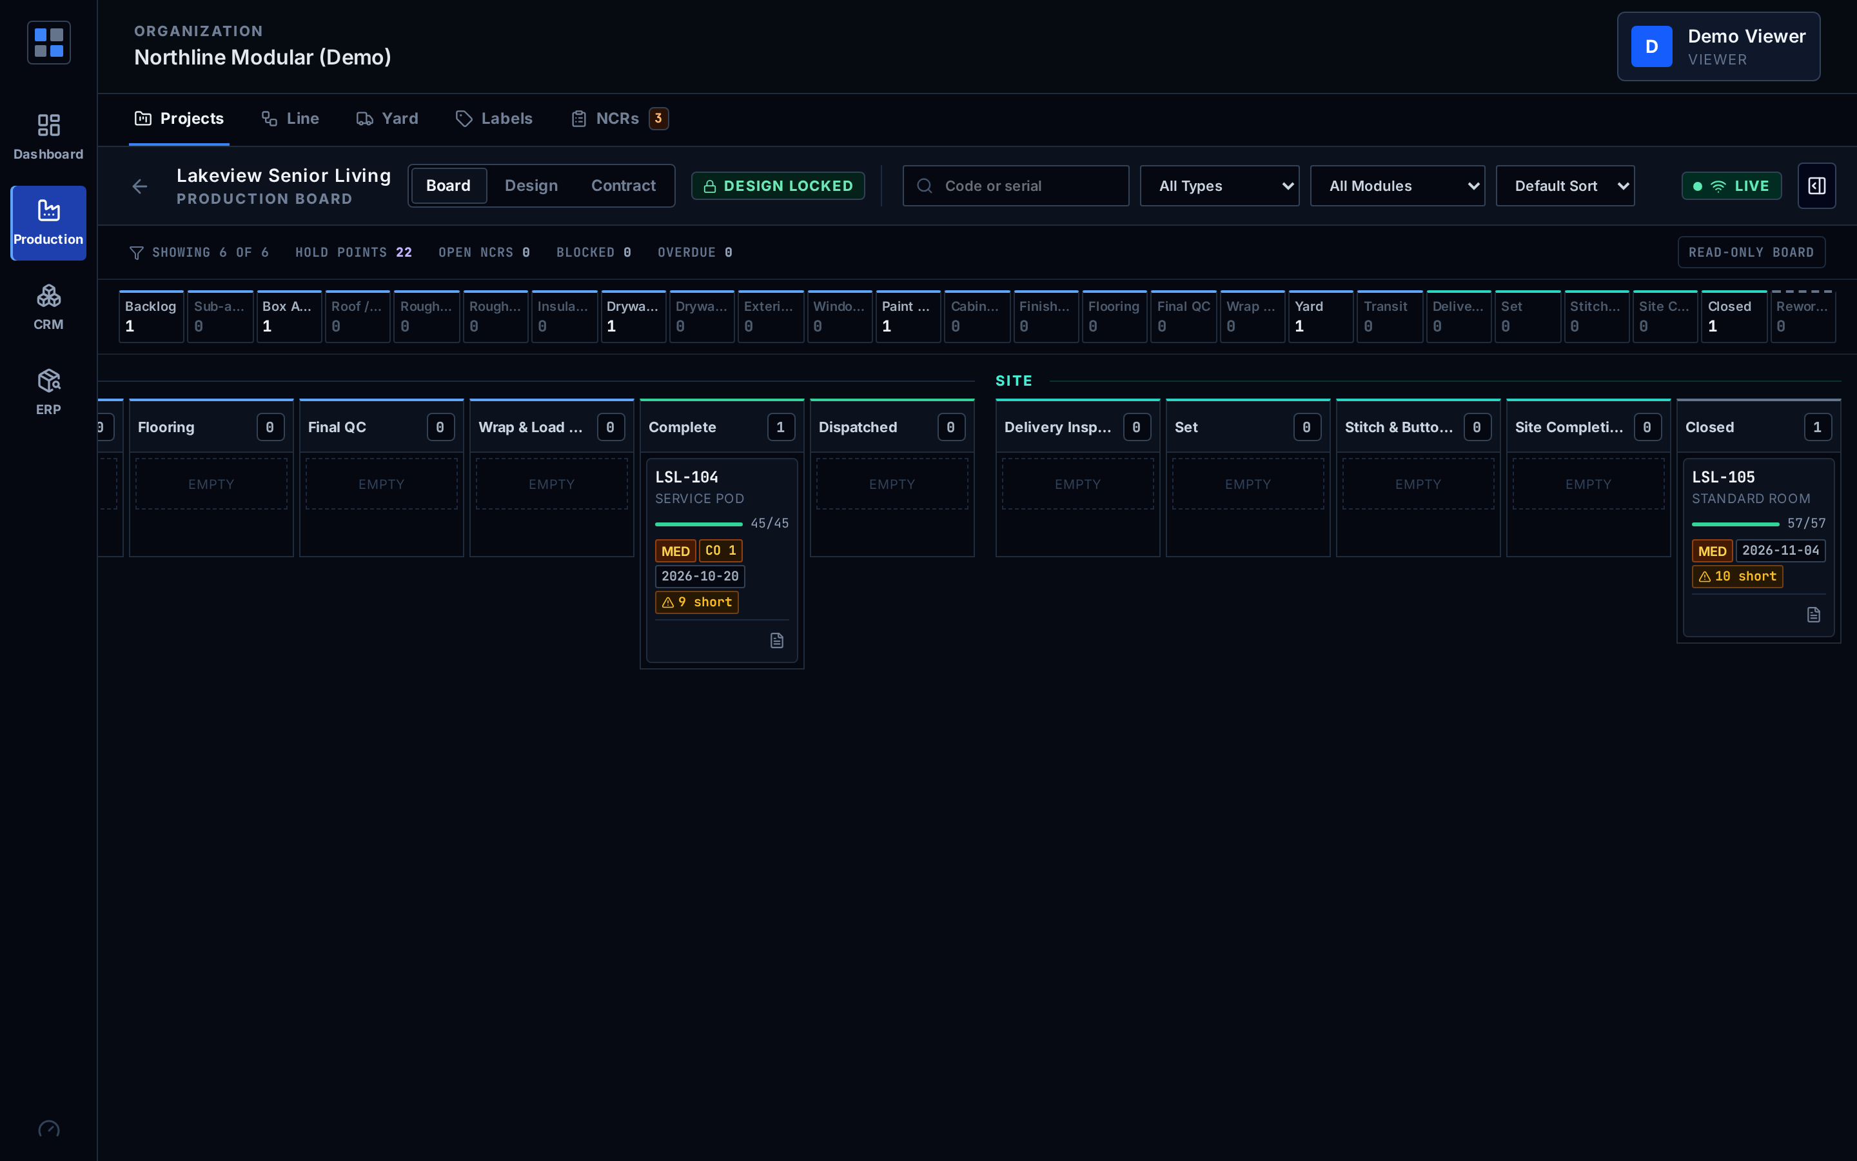Click the filter funnel icon
The height and width of the screenshot is (1161, 1857).
(137, 253)
